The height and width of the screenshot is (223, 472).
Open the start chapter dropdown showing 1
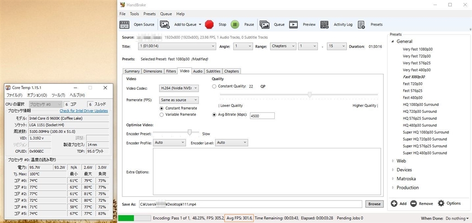[308, 47]
